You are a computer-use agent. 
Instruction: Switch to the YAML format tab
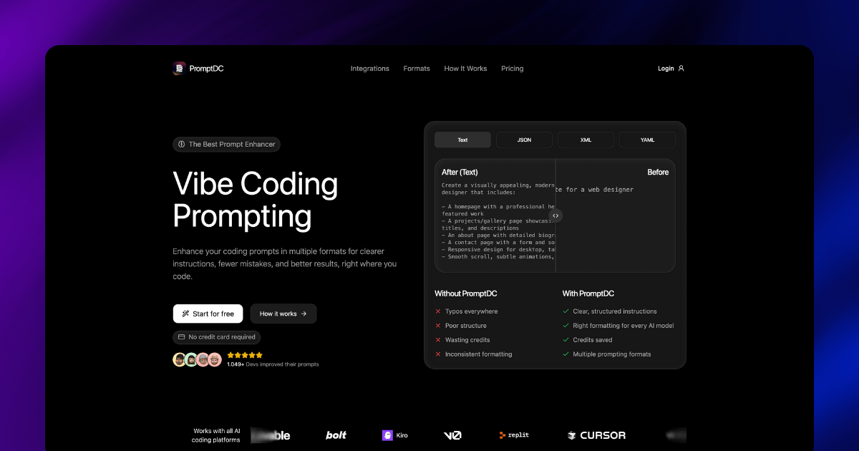tap(647, 140)
